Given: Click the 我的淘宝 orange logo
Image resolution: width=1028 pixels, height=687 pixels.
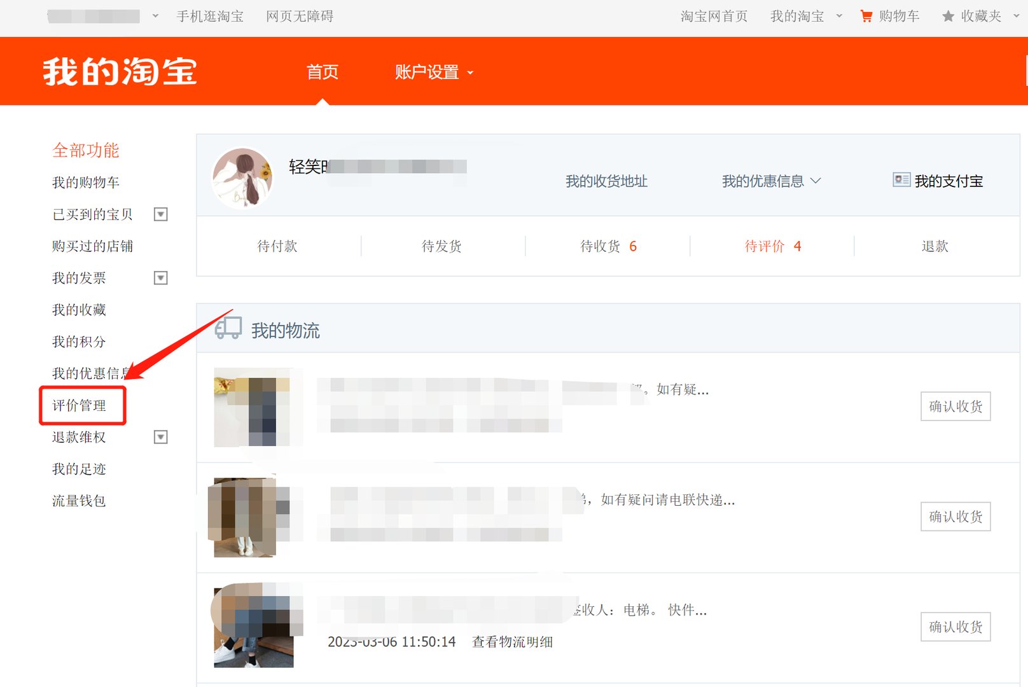Looking at the screenshot, I should [x=118, y=72].
